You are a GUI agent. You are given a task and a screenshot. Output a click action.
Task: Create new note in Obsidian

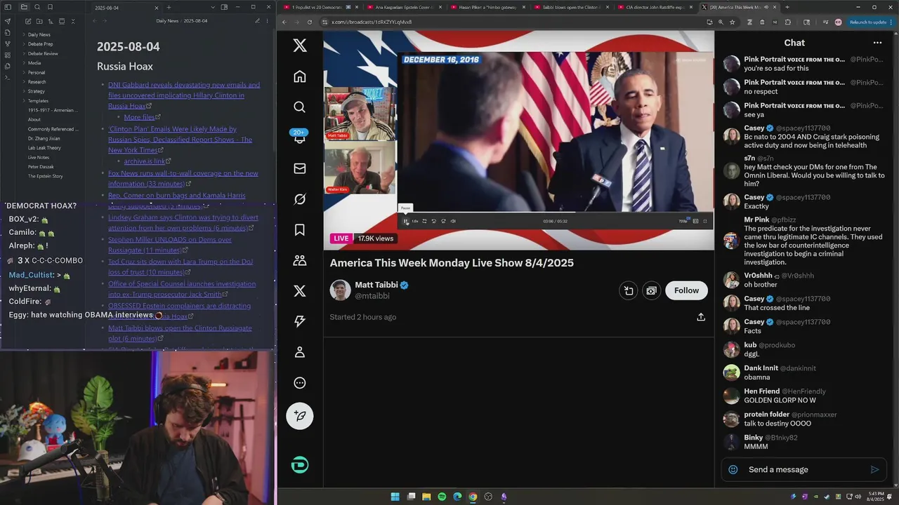click(x=27, y=22)
